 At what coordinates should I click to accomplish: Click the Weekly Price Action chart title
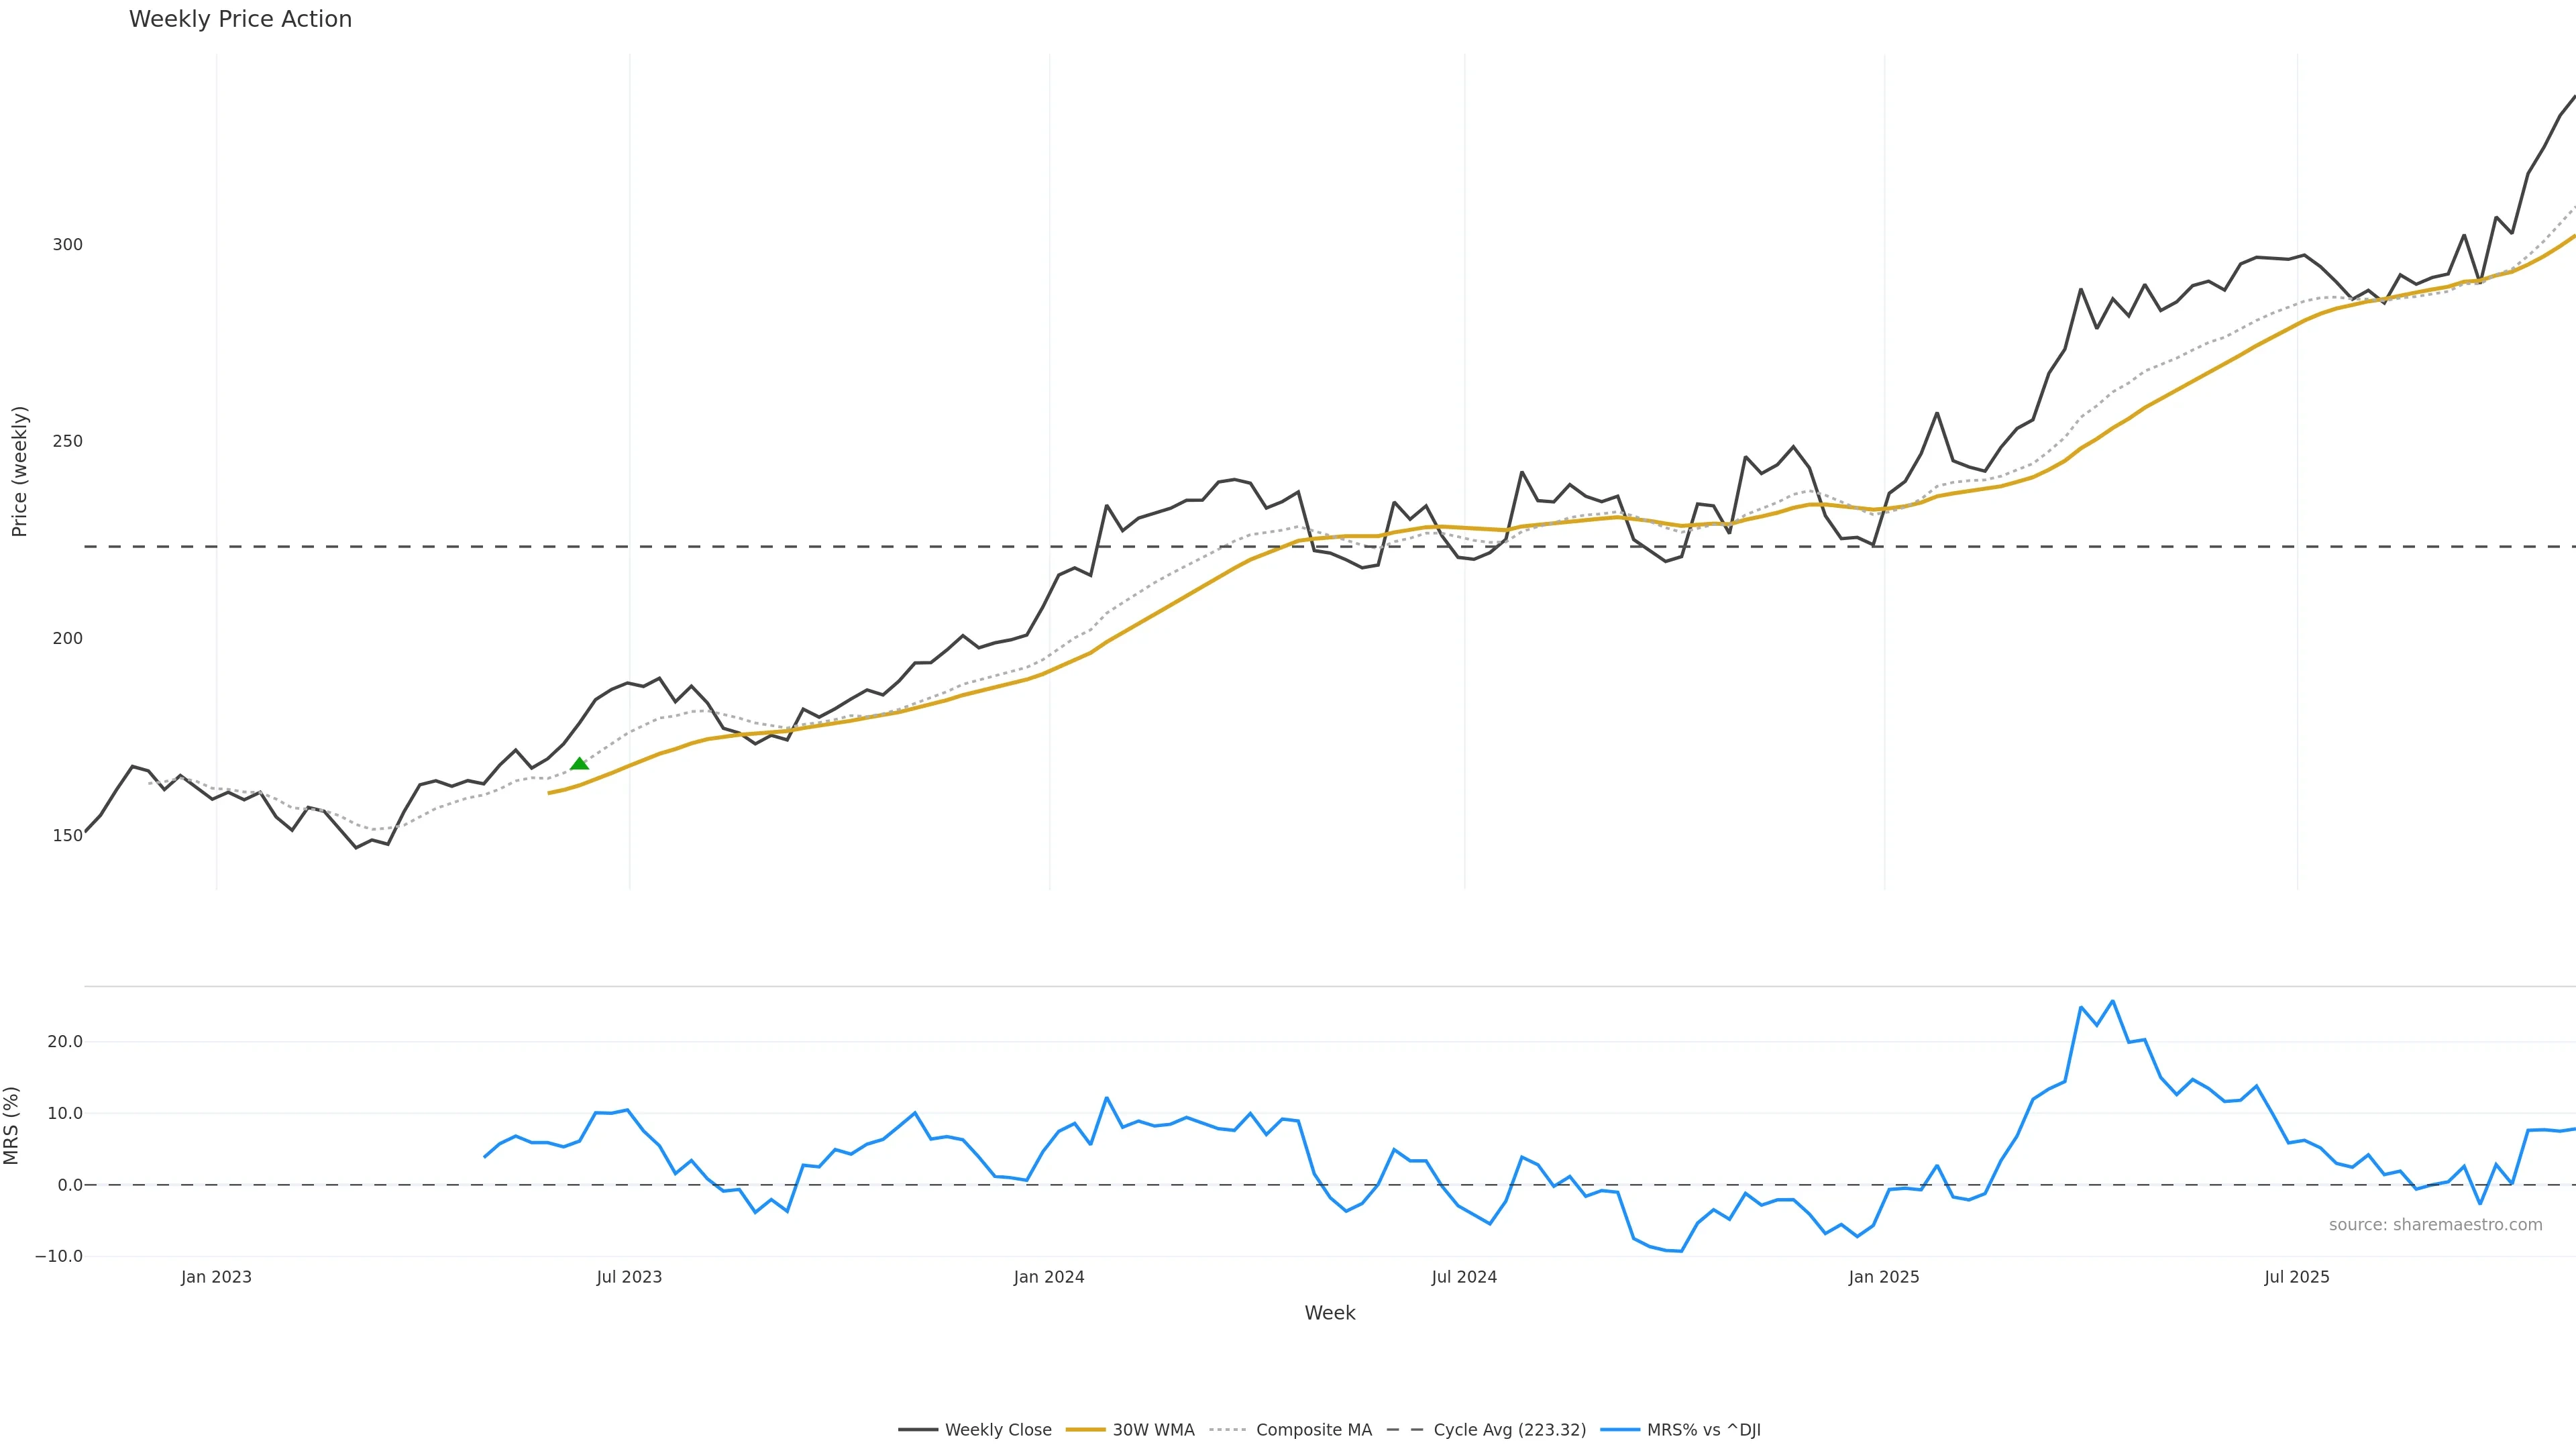coord(240,19)
